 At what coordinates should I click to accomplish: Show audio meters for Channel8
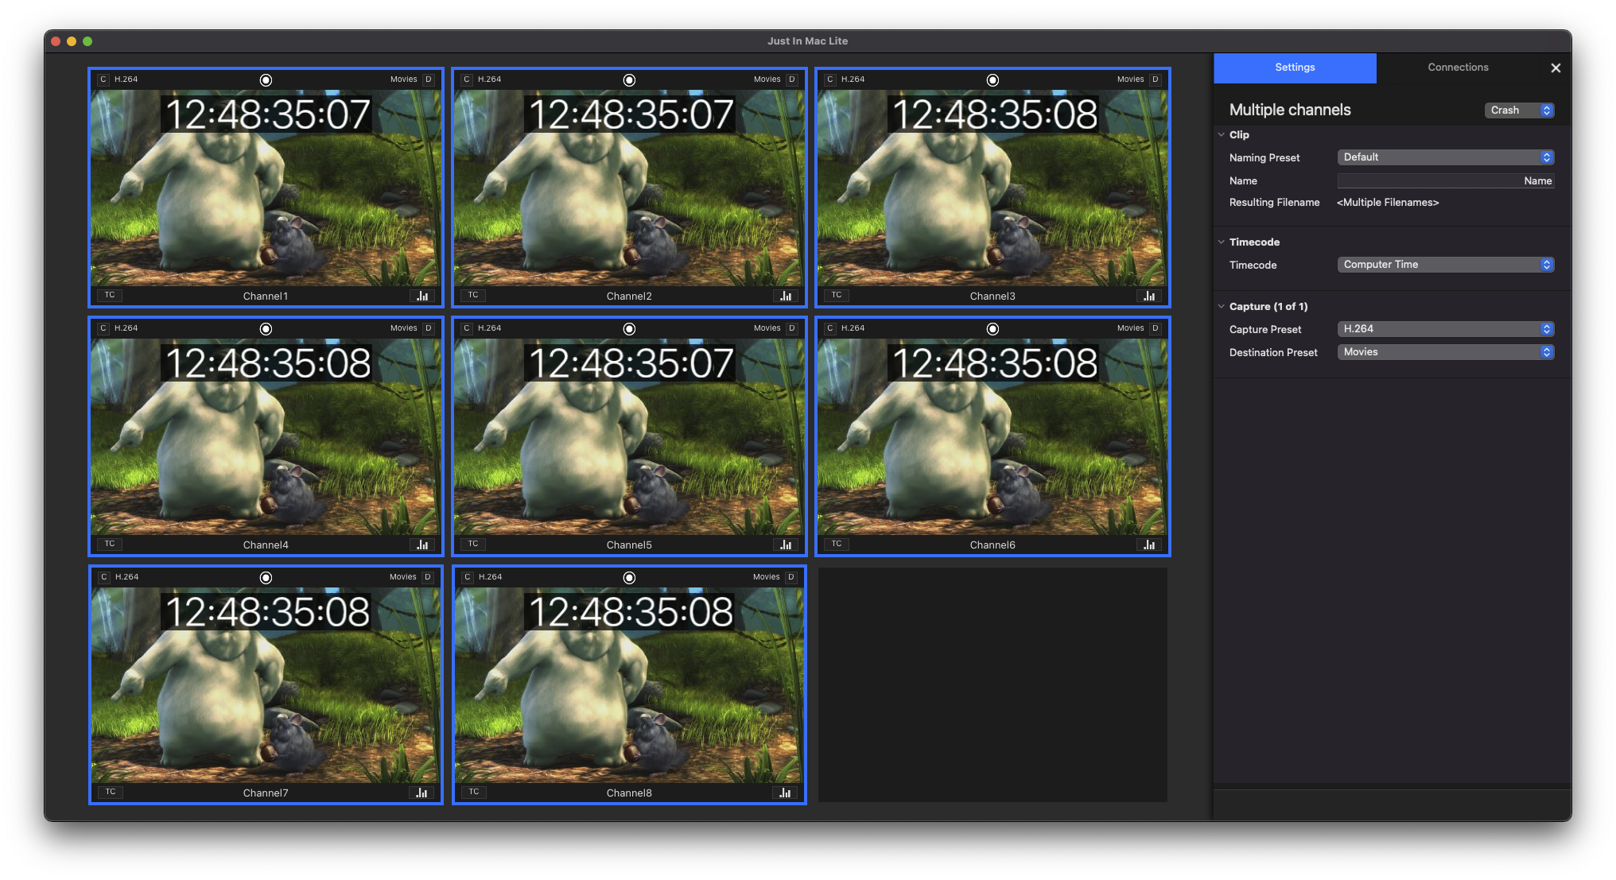coord(785,793)
